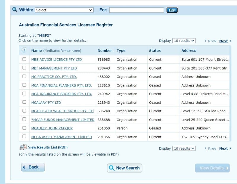Click the Address column header
The height and width of the screenshot is (184, 237).
189,50
